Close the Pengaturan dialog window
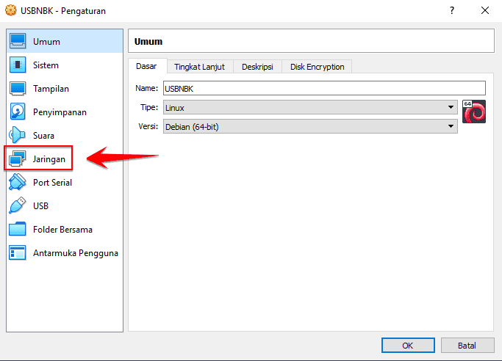502x361 pixels. (x=485, y=10)
